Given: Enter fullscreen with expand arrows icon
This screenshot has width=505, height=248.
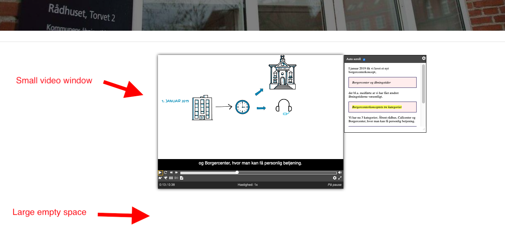Looking at the screenshot, I should pyautogui.click(x=340, y=178).
